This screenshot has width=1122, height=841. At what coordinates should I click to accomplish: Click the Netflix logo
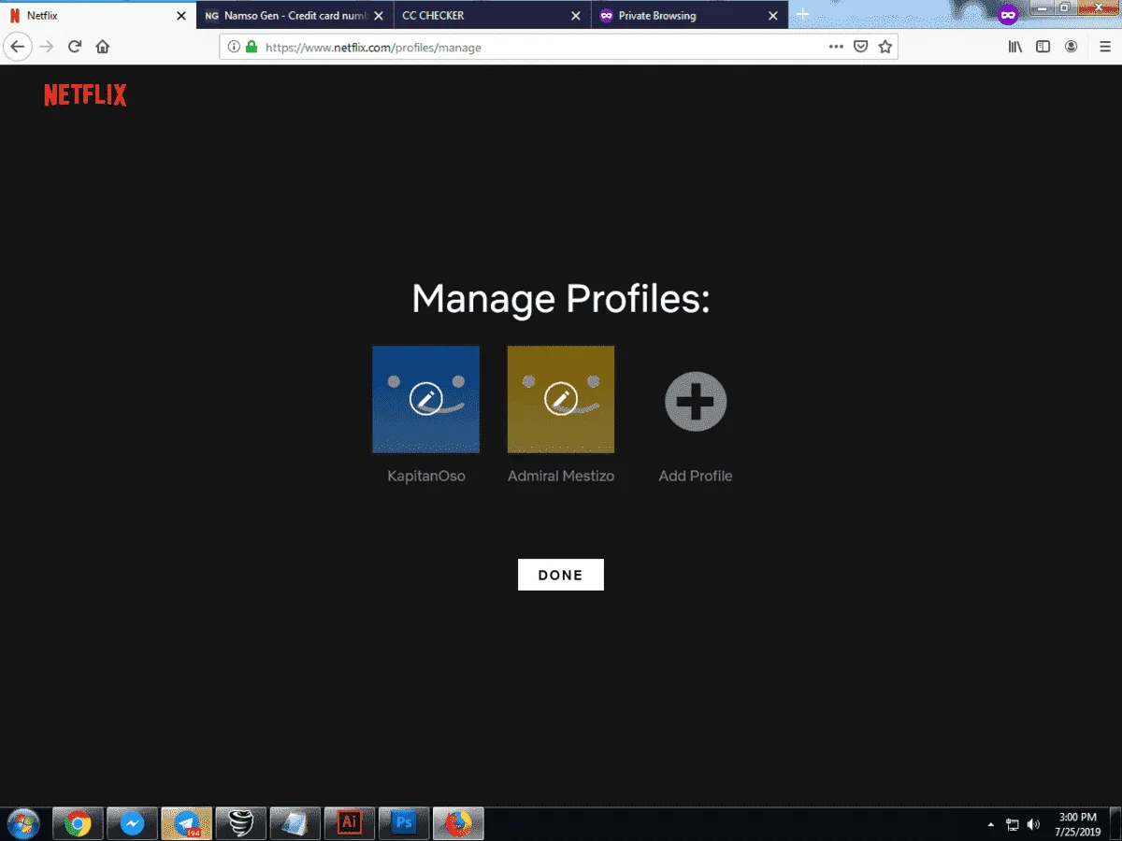point(85,94)
